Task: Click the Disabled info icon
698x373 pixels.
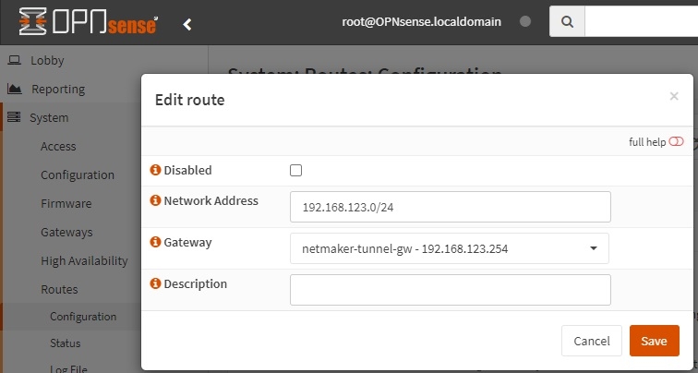Action: point(155,170)
